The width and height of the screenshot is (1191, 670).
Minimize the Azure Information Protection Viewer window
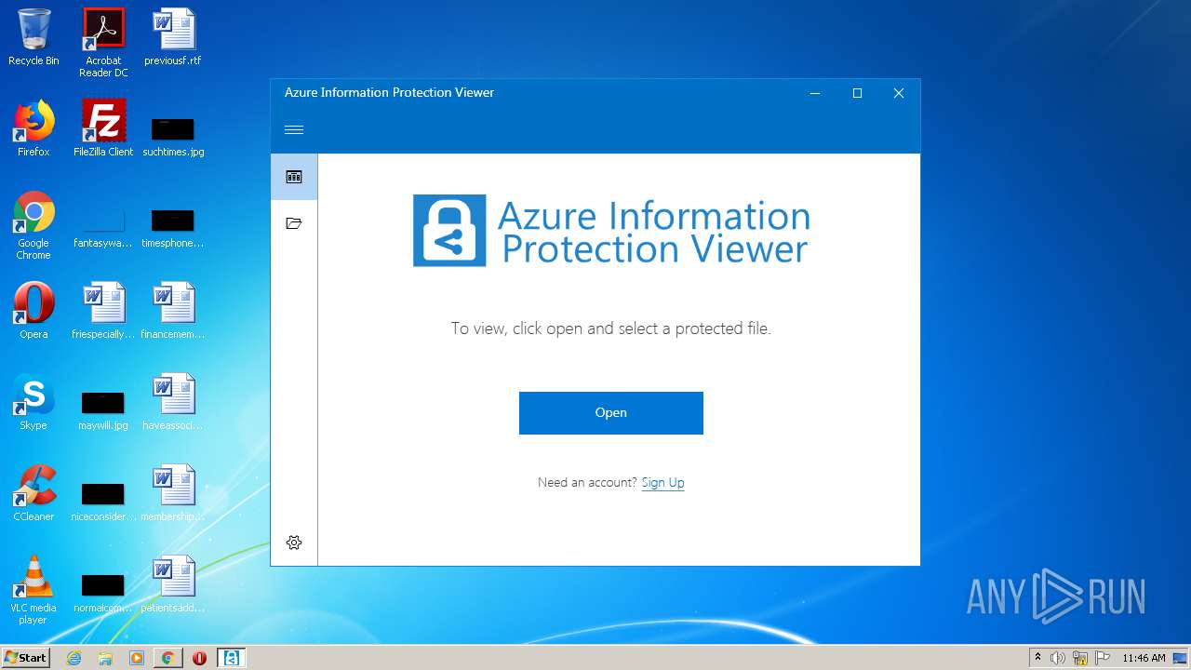click(815, 93)
